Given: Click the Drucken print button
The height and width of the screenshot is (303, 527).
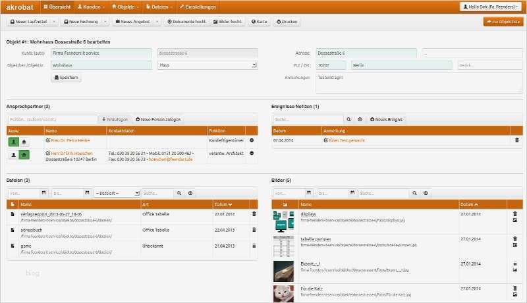Looking at the screenshot, I should click(287, 22).
